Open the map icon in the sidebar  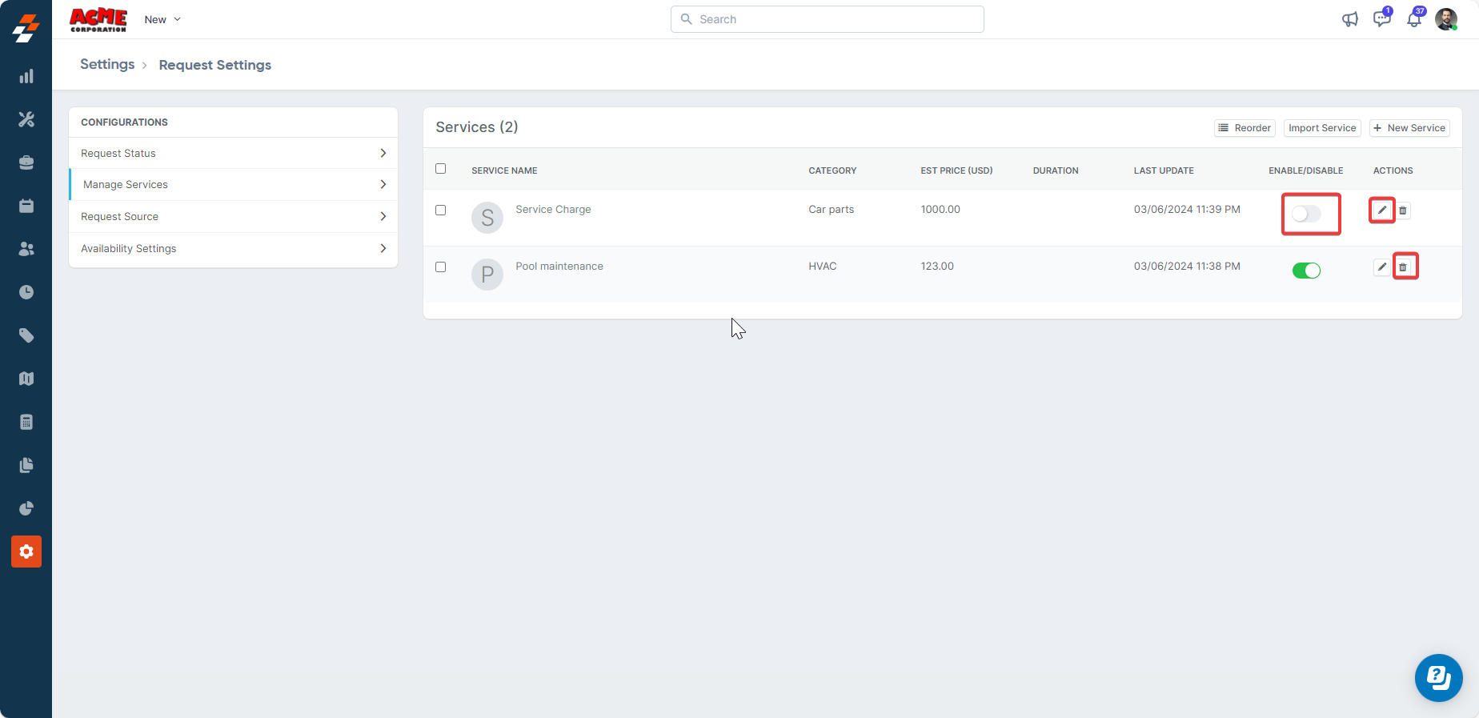click(x=26, y=379)
